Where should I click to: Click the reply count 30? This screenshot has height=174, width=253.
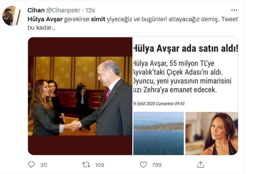44,165
